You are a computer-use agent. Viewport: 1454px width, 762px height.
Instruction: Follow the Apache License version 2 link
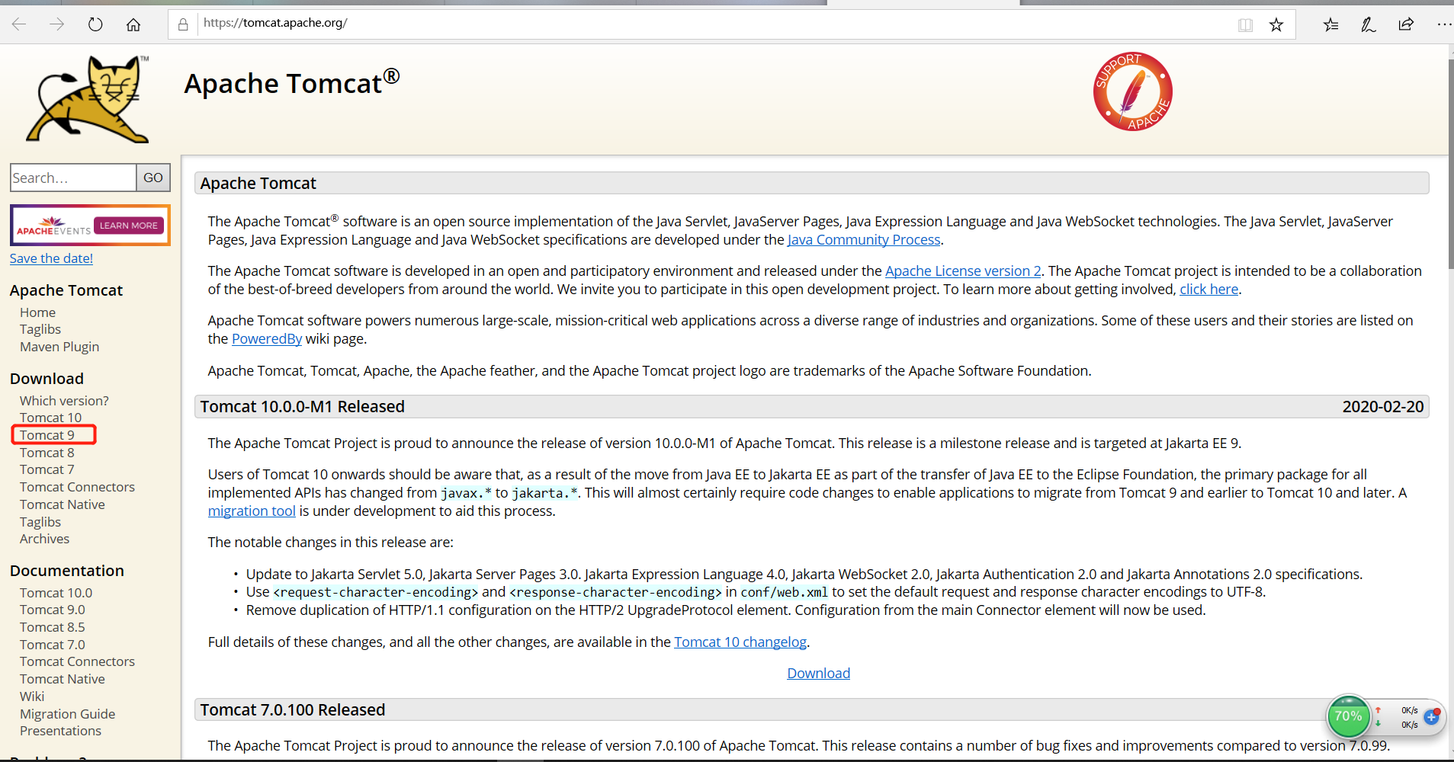pyautogui.click(x=963, y=271)
